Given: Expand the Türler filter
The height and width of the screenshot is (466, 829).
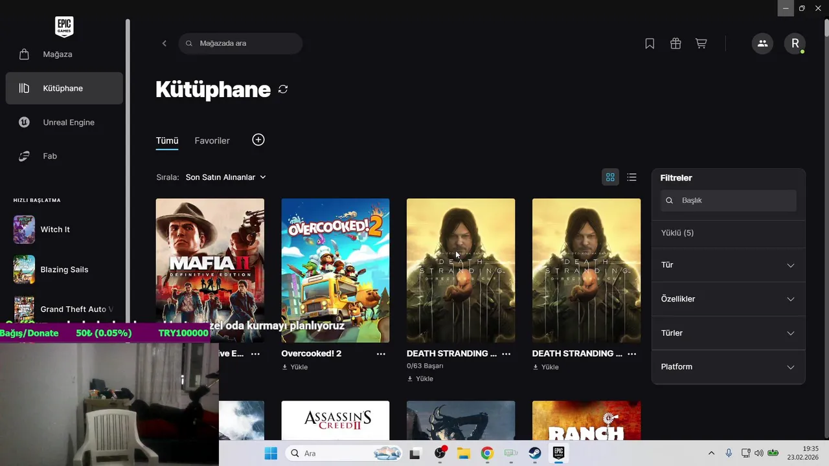Looking at the screenshot, I should (729, 333).
